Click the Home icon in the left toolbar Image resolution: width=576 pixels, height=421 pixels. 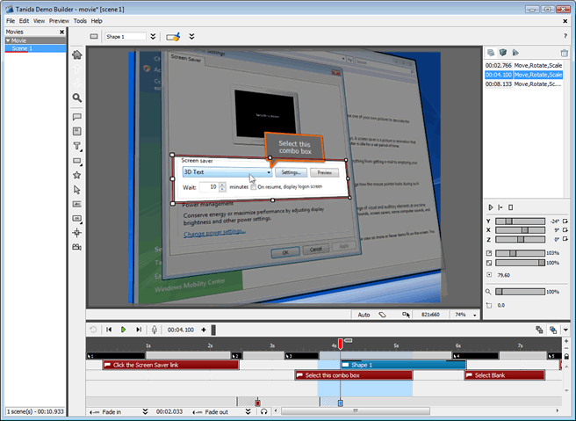tap(76, 54)
